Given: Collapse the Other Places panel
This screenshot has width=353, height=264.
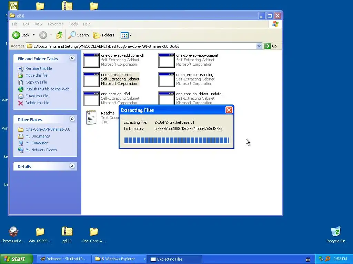Looking at the screenshot, I should coord(72,119).
